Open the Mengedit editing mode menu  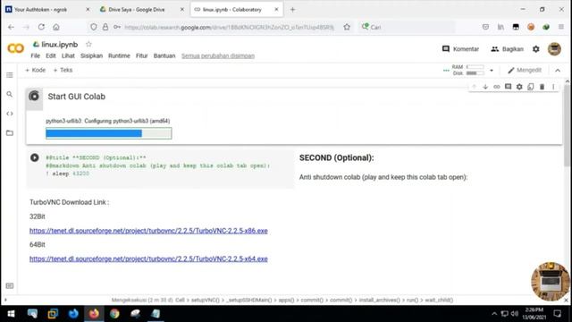tap(525, 70)
